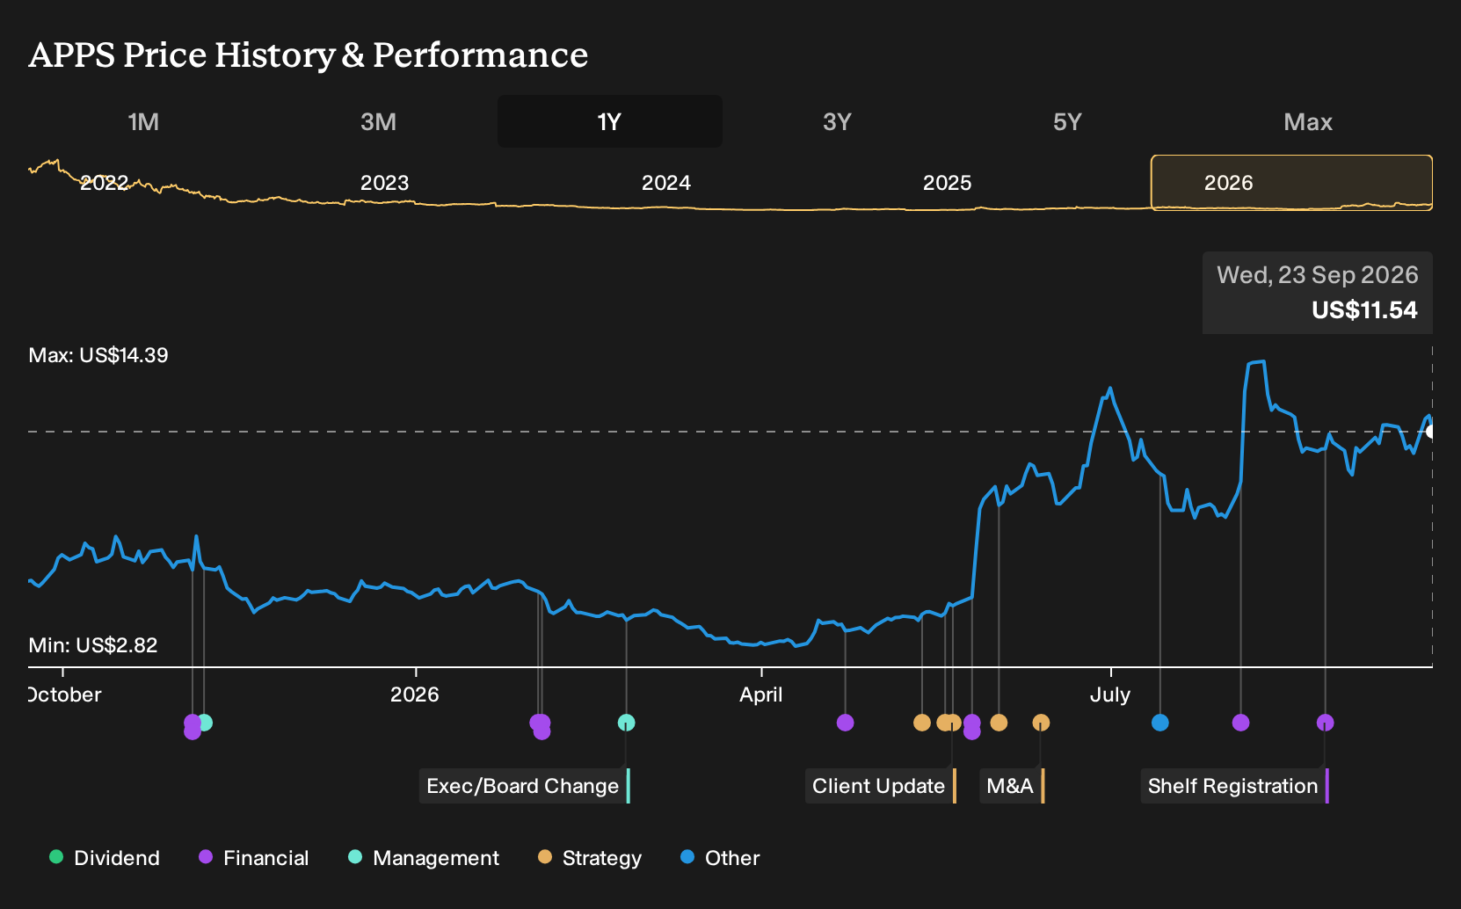Click the highlighted 2026 range selector
The image size is (1461, 909).
(x=1291, y=183)
